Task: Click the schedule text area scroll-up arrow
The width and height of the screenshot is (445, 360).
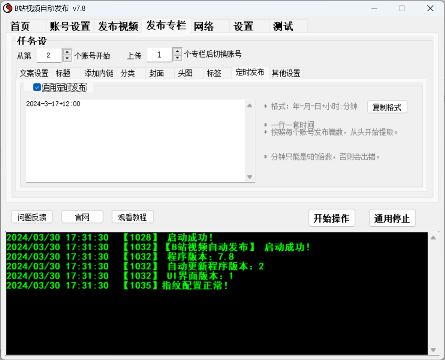Action: (x=250, y=106)
